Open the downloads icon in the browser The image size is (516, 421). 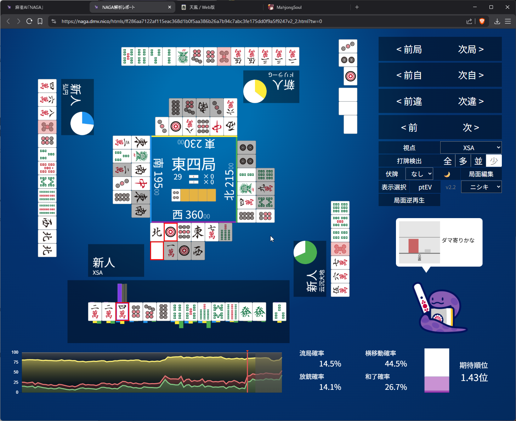pyautogui.click(x=497, y=21)
